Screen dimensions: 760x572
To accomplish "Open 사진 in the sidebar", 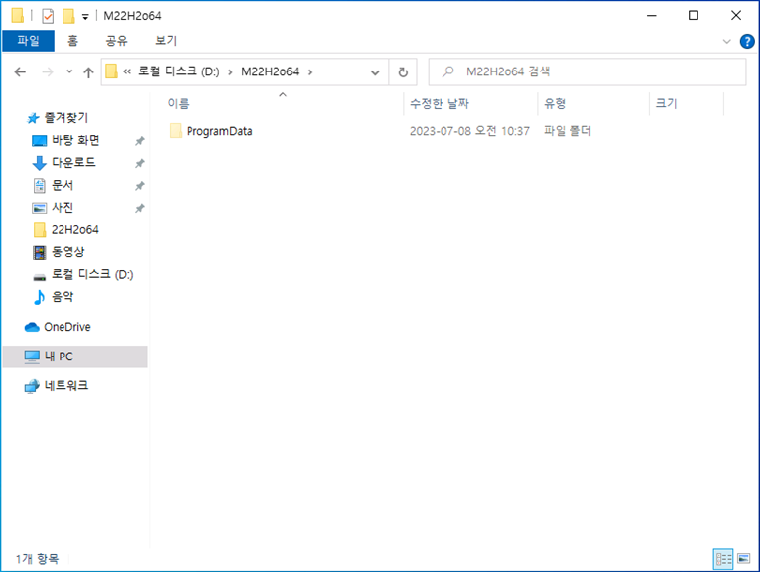I will tap(63, 208).
